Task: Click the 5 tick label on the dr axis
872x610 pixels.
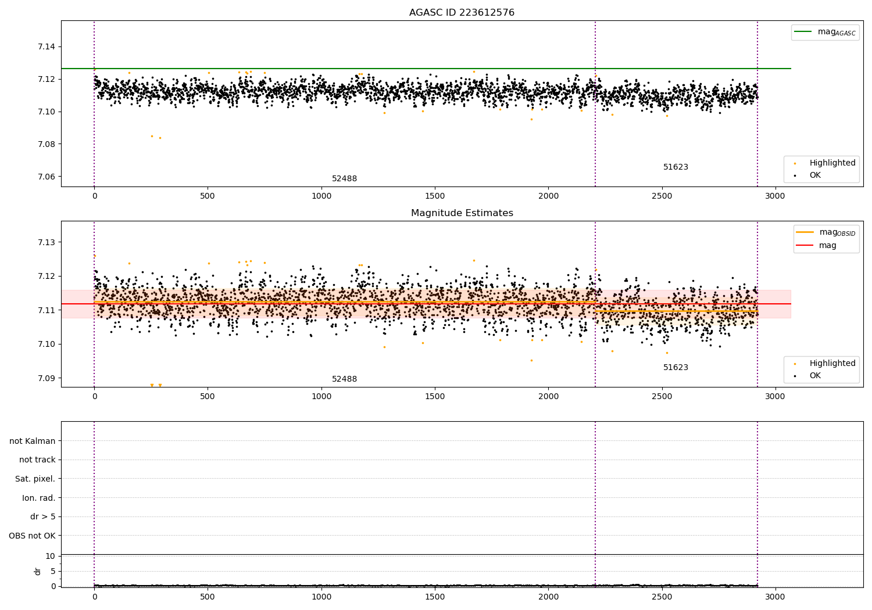Action: click(x=53, y=571)
